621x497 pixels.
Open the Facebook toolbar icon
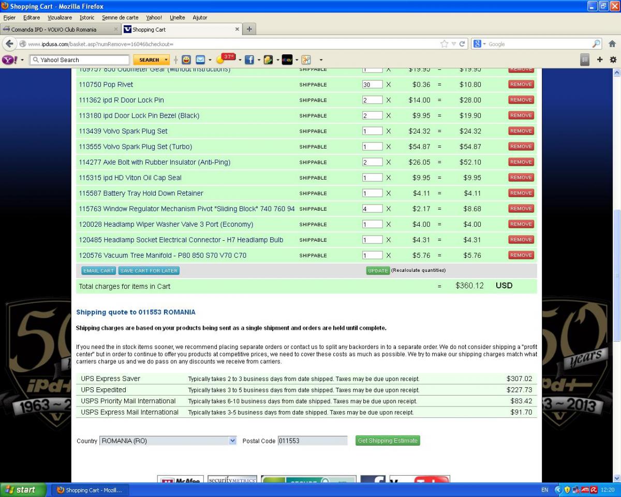pos(250,60)
